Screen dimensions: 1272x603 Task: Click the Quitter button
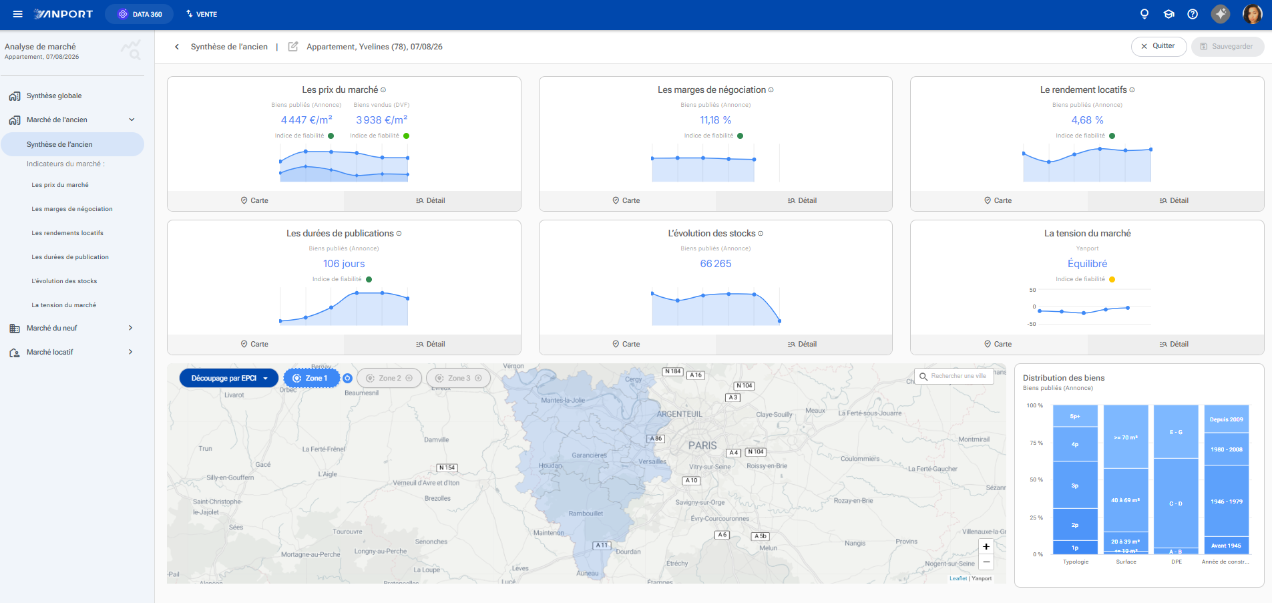(1158, 46)
